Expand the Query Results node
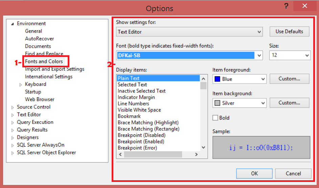 [x=13, y=130]
